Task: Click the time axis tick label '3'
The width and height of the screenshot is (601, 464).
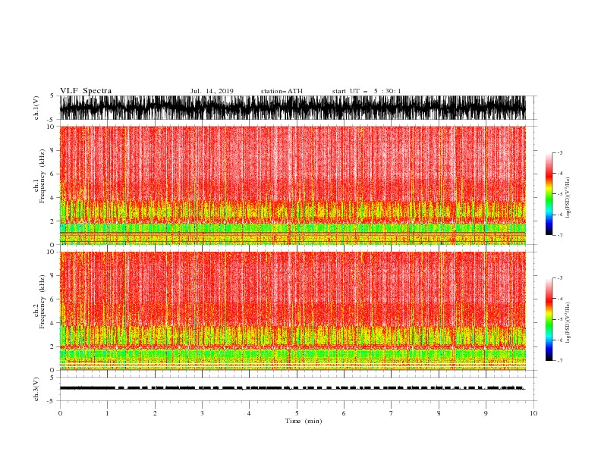Action: click(x=202, y=413)
